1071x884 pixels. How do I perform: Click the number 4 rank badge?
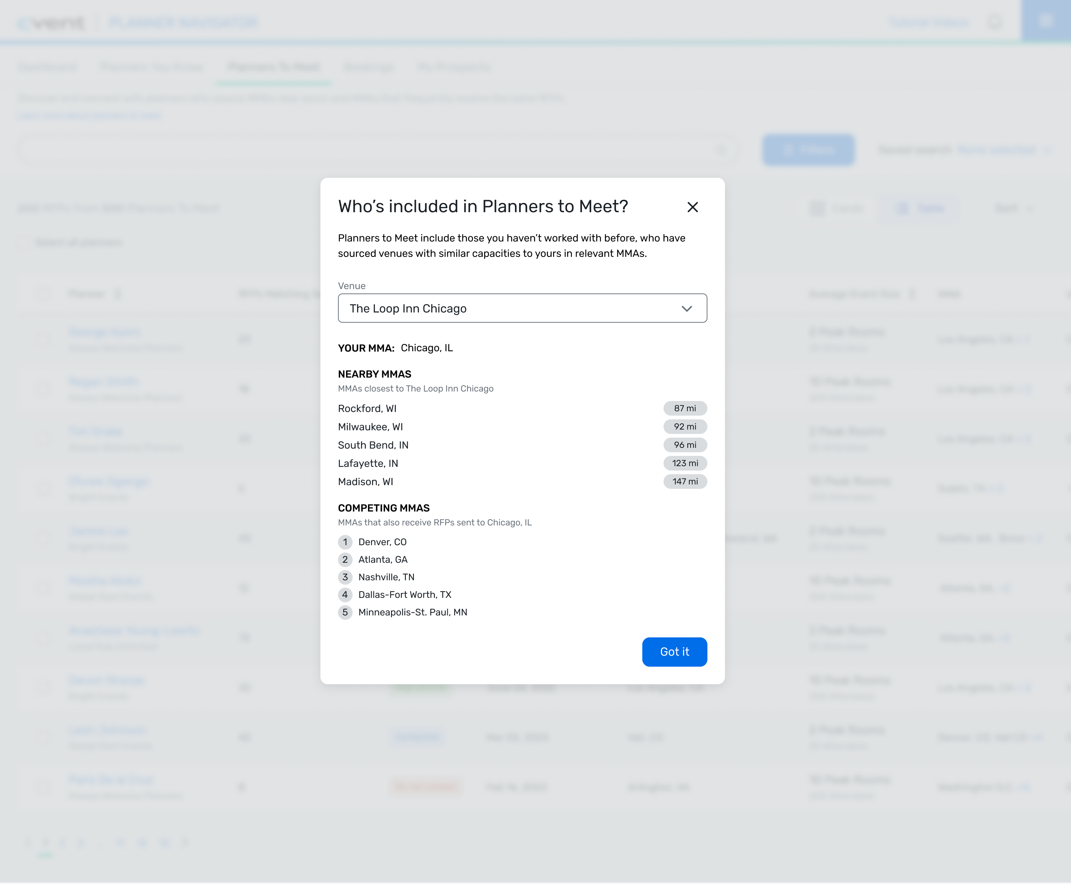click(x=345, y=595)
